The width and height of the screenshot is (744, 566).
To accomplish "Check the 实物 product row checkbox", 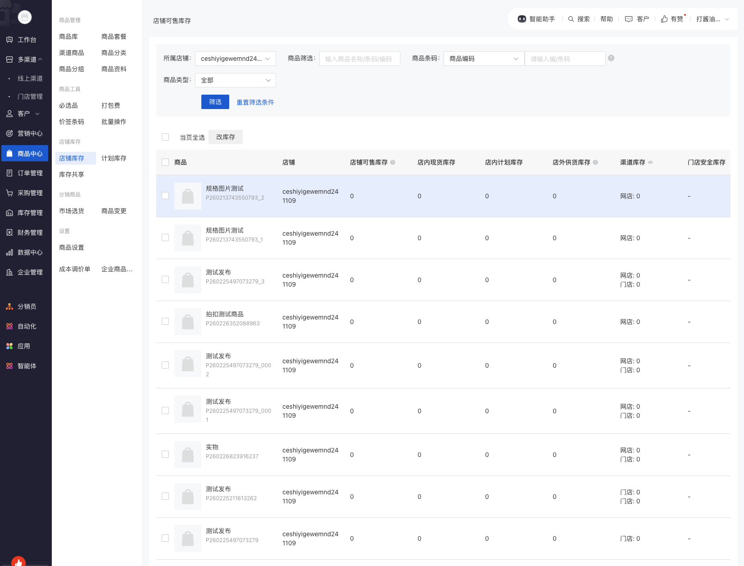I will pos(165,454).
